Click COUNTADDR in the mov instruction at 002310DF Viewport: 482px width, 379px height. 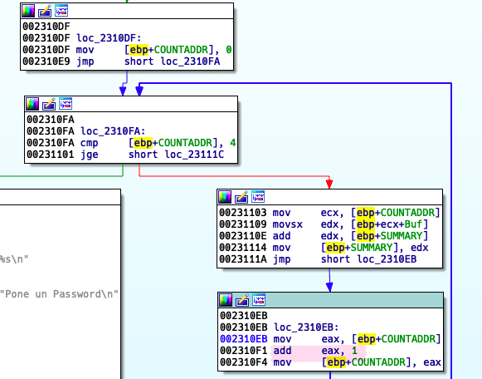181,50
